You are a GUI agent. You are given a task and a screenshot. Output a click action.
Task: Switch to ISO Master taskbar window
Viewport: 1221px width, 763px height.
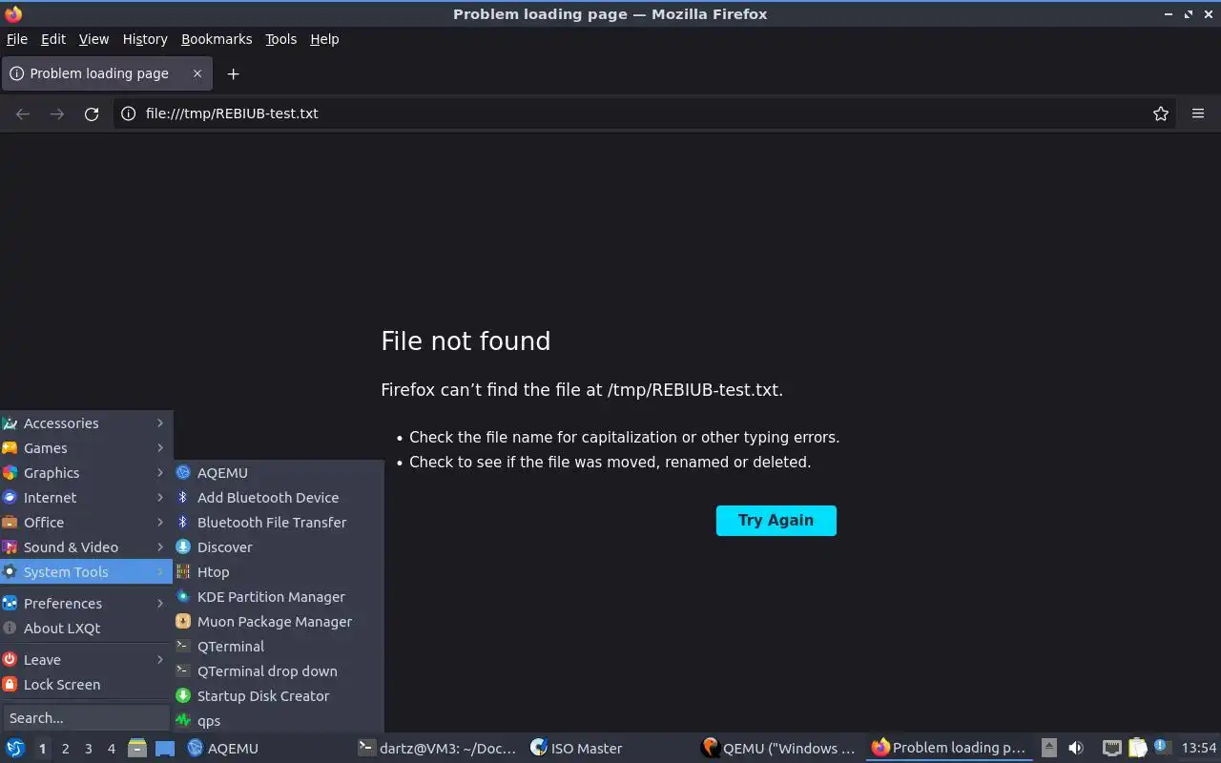pyautogui.click(x=609, y=749)
